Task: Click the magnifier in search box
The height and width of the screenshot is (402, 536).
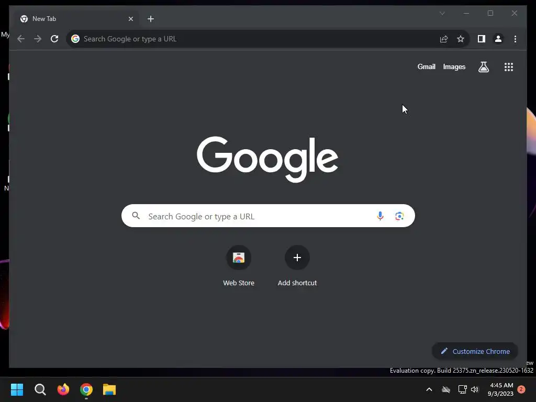Action: [x=136, y=216]
